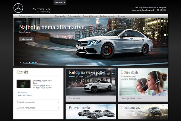Click Saznaj više under GLE Coupé
Viewport: 181px width, 121px height.
click(x=75, y=98)
